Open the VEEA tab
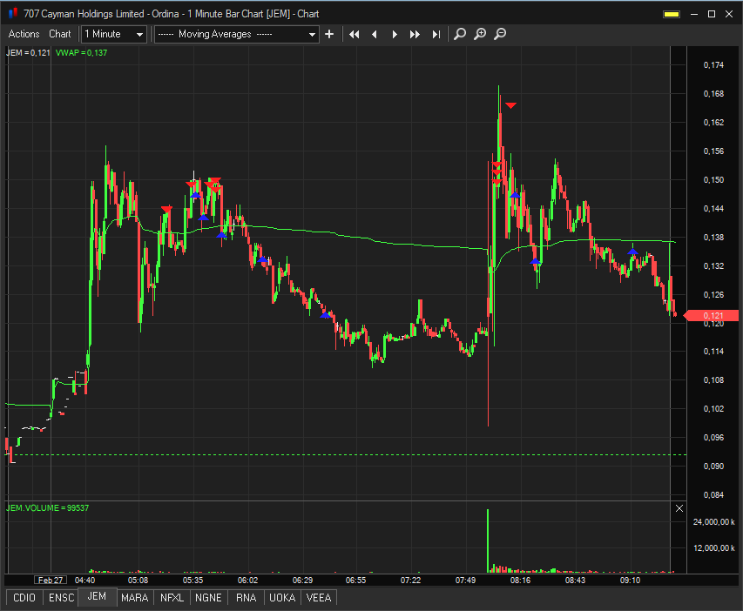Image resolution: width=743 pixels, height=611 pixels. pyautogui.click(x=319, y=598)
